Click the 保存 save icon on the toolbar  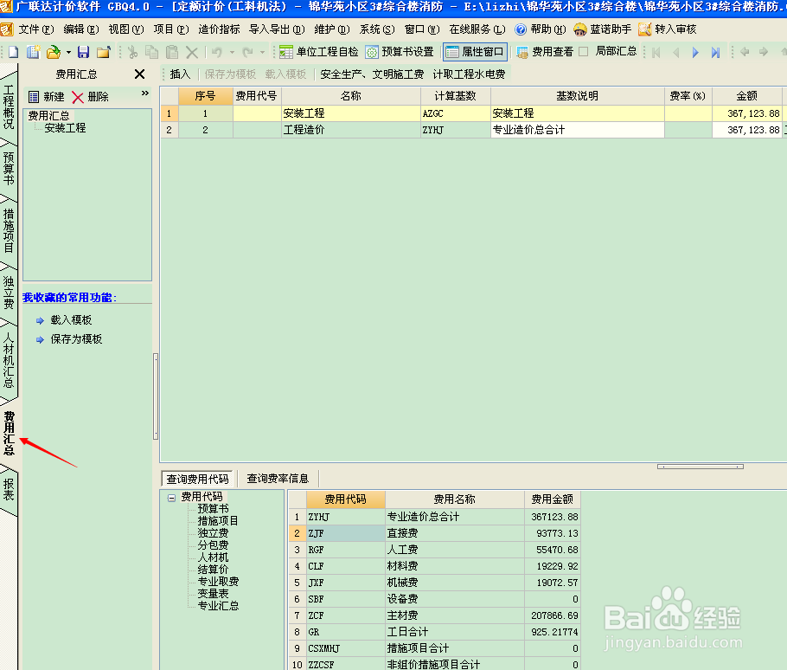click(83, 50)
